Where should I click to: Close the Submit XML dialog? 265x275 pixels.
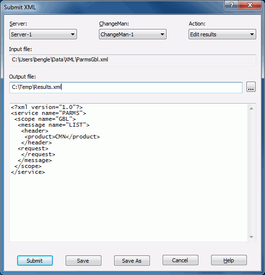(x=250, y=5)
